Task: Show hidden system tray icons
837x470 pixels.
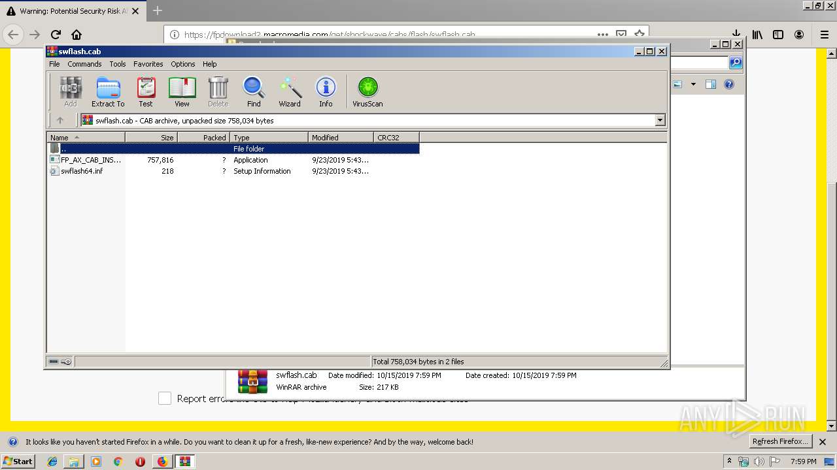Action: click(729, 461)
